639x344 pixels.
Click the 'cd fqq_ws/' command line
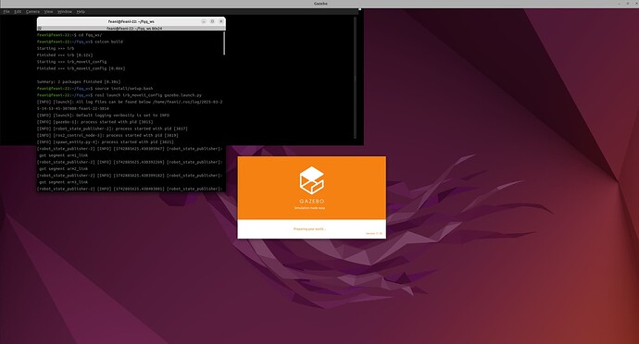point(69,35)
